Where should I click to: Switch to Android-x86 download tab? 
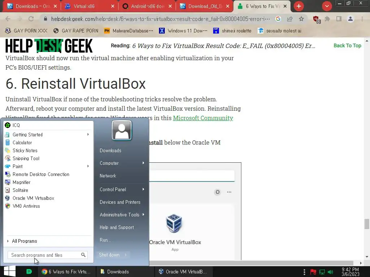click(147, 6)
